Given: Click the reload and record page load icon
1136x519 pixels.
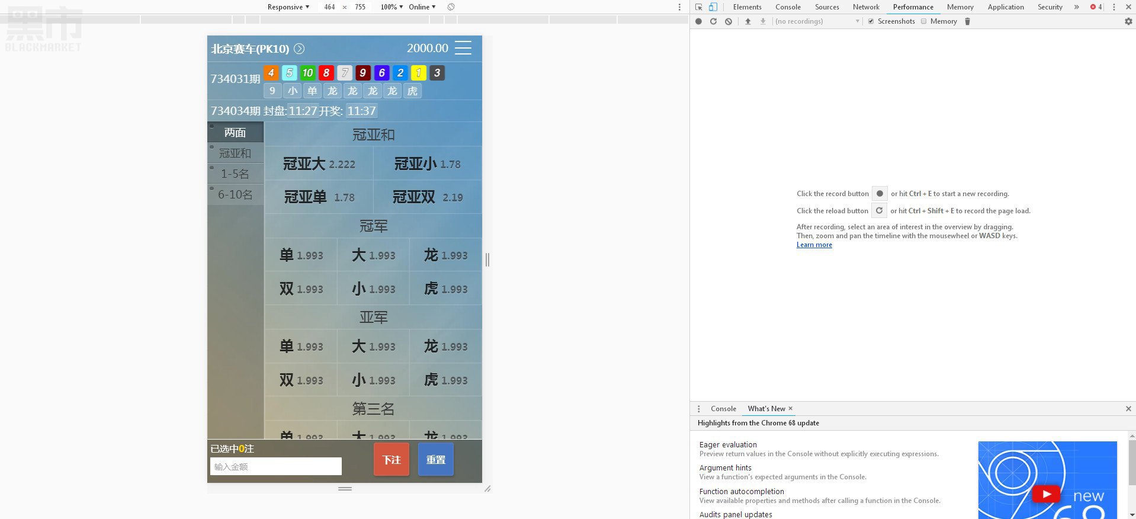Looking at the screenshot, I should pyautogui.click(x=713, y=21).
